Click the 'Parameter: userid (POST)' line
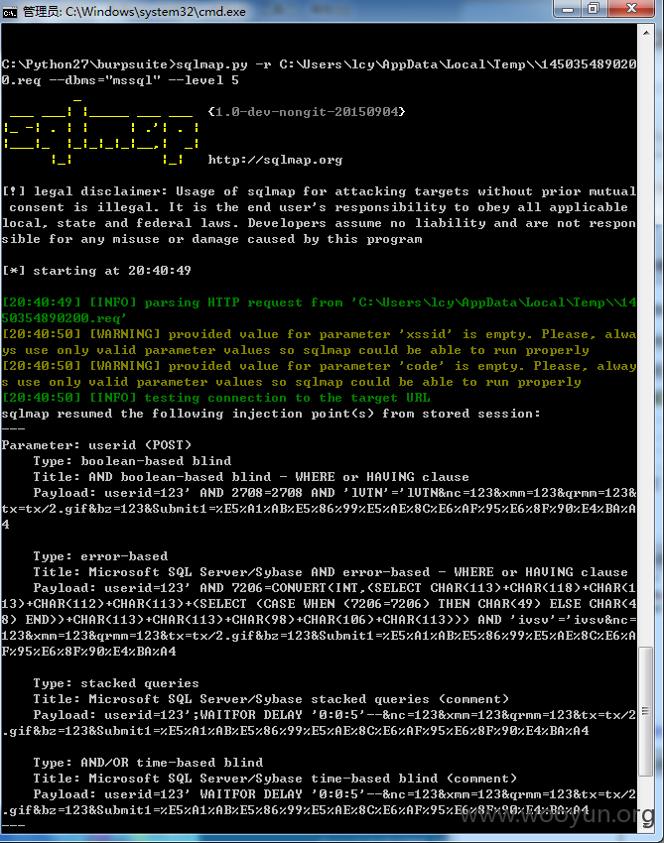 click(x=96, y=445)
